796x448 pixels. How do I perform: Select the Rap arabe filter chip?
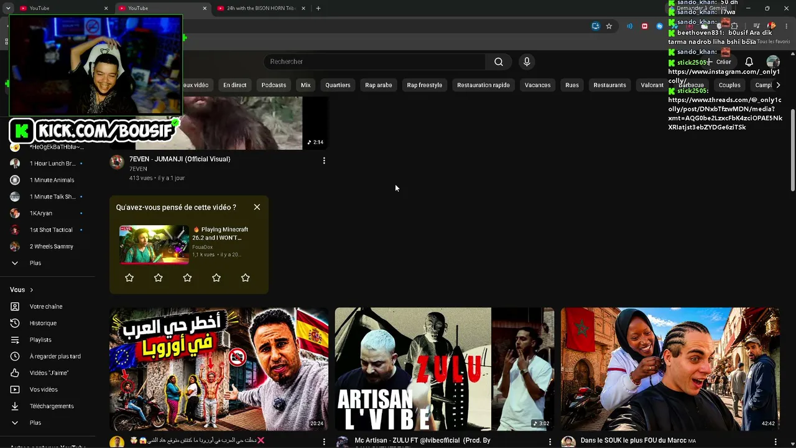[x=379, y=85]
